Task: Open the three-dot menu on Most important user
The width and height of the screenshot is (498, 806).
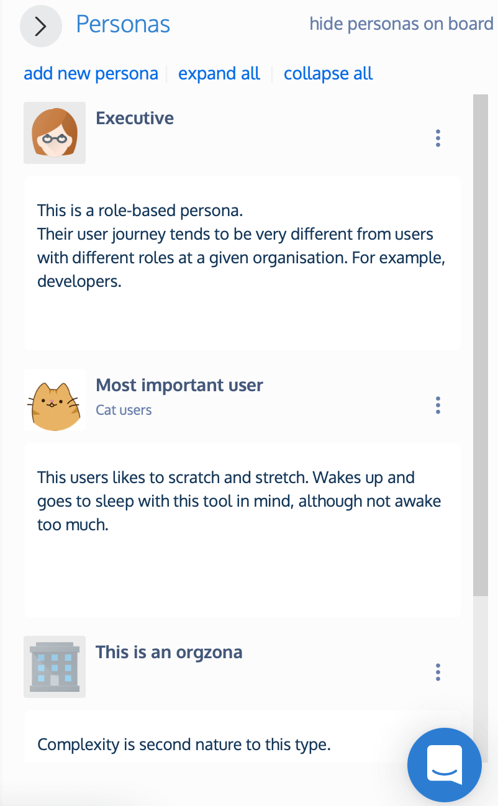Action: [x=438, y=405]
